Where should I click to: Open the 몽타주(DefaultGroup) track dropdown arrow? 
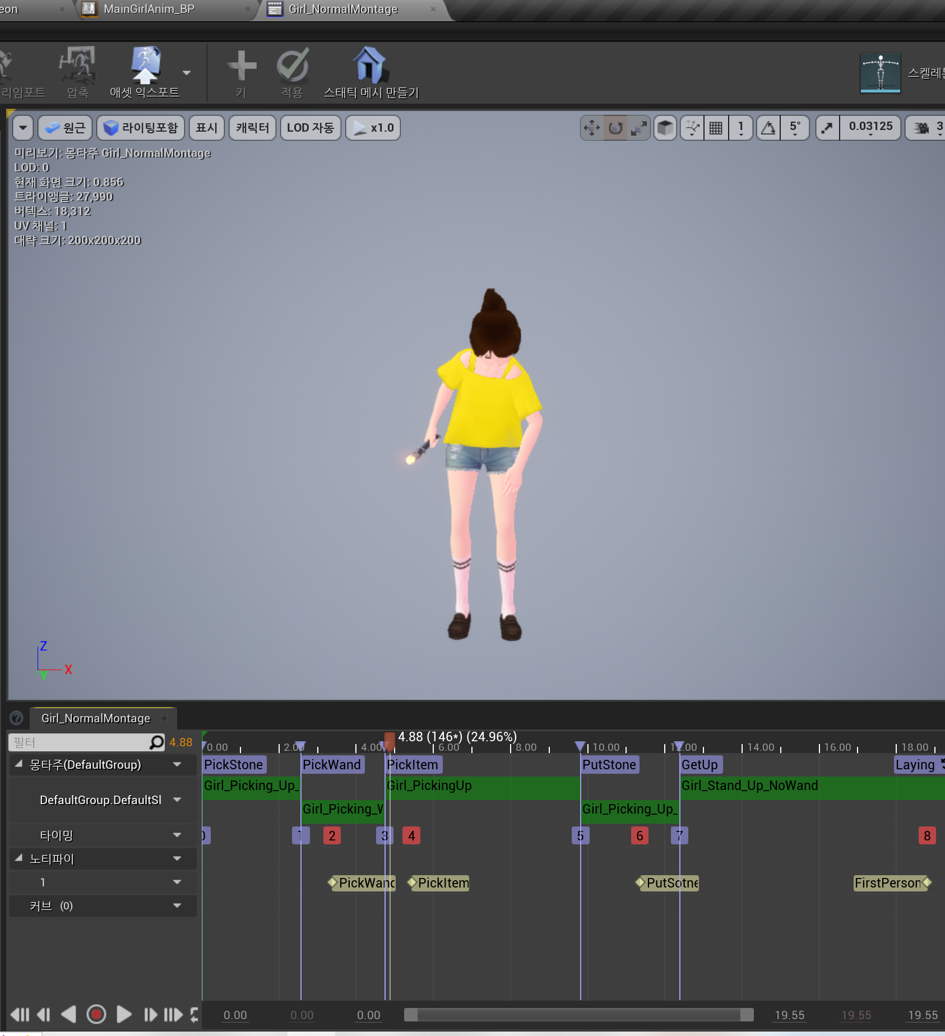(x=178, y=765)
